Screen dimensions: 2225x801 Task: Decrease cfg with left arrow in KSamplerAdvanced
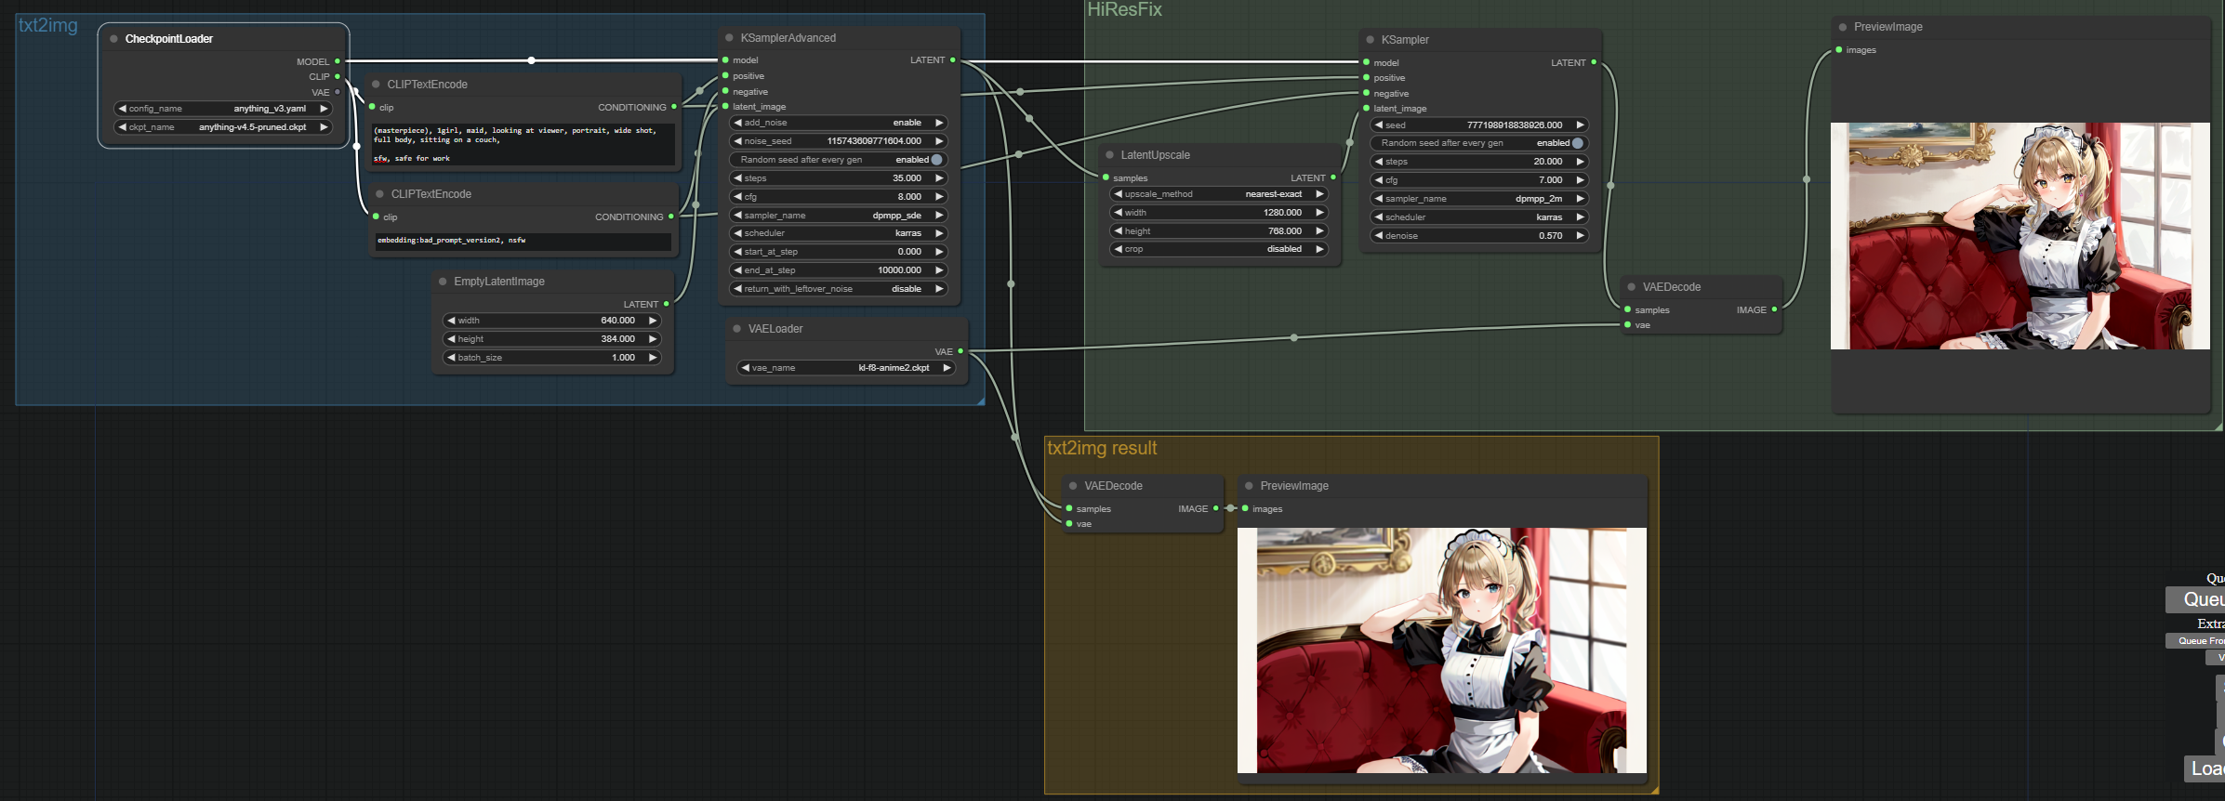[738, 197]
